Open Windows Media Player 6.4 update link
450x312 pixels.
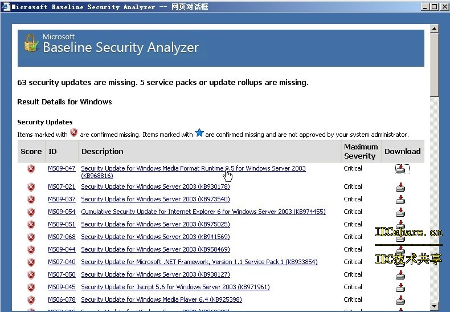(161, 299)
